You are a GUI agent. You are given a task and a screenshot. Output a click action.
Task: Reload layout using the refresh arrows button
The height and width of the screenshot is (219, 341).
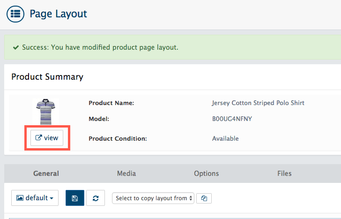[x=96, y=198]
